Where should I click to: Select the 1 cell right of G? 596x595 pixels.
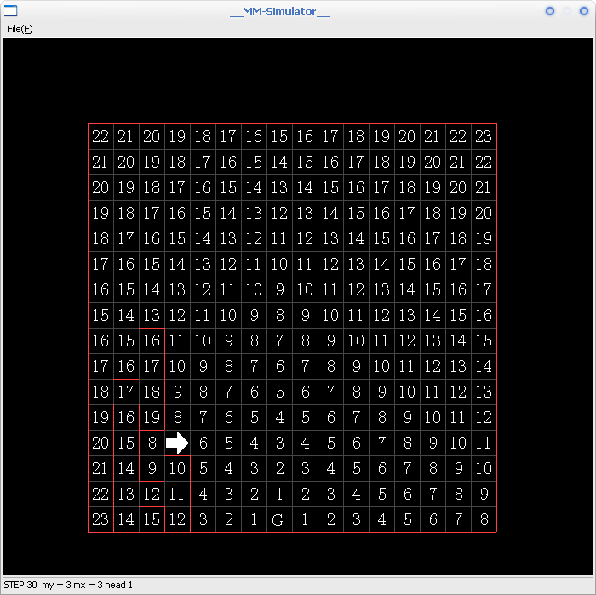pyautogui.click(x=305, y=519)
